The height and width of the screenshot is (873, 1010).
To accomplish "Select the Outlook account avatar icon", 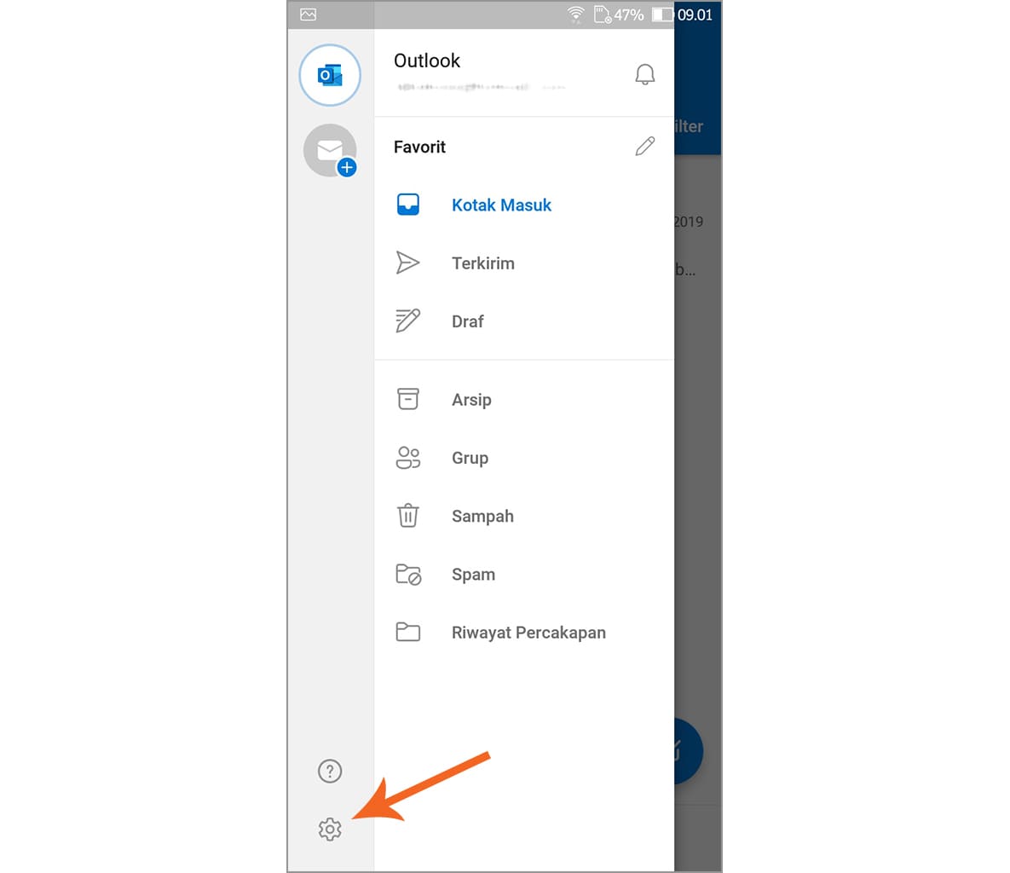I will point(330,75).
